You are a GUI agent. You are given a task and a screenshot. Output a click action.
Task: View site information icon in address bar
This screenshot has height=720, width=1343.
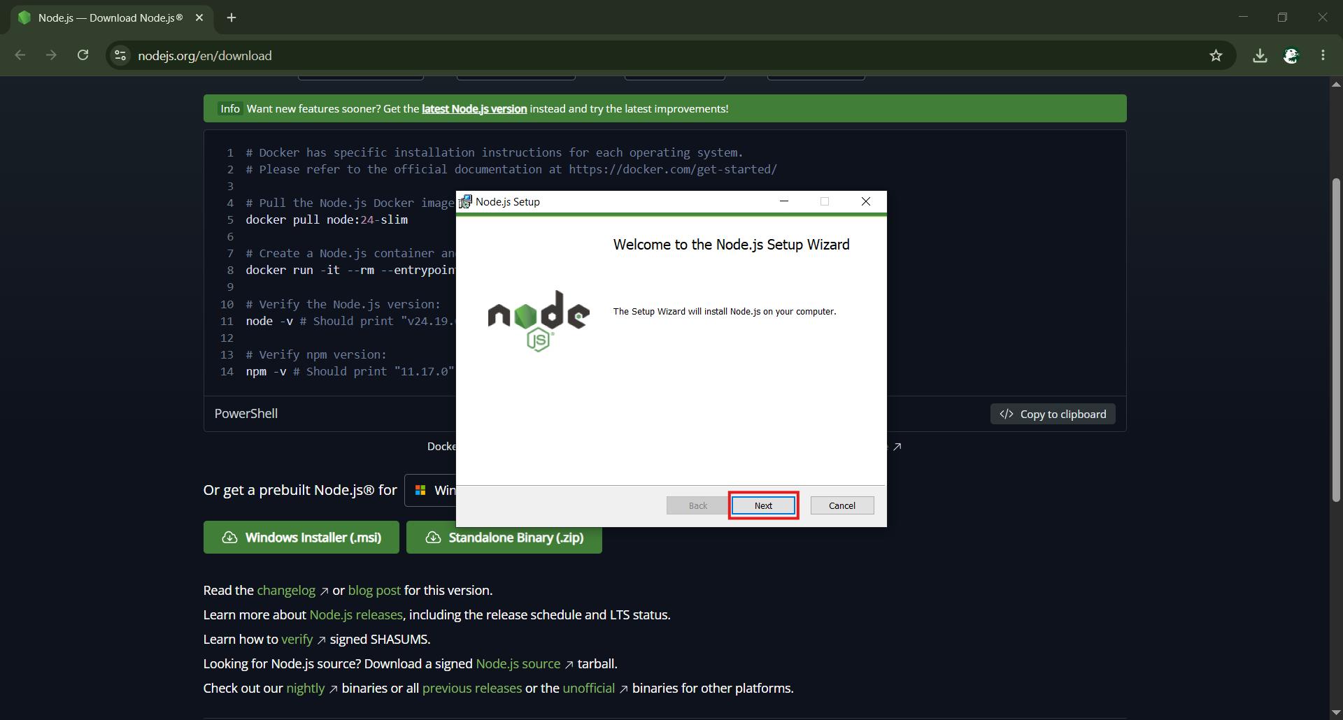120,55
